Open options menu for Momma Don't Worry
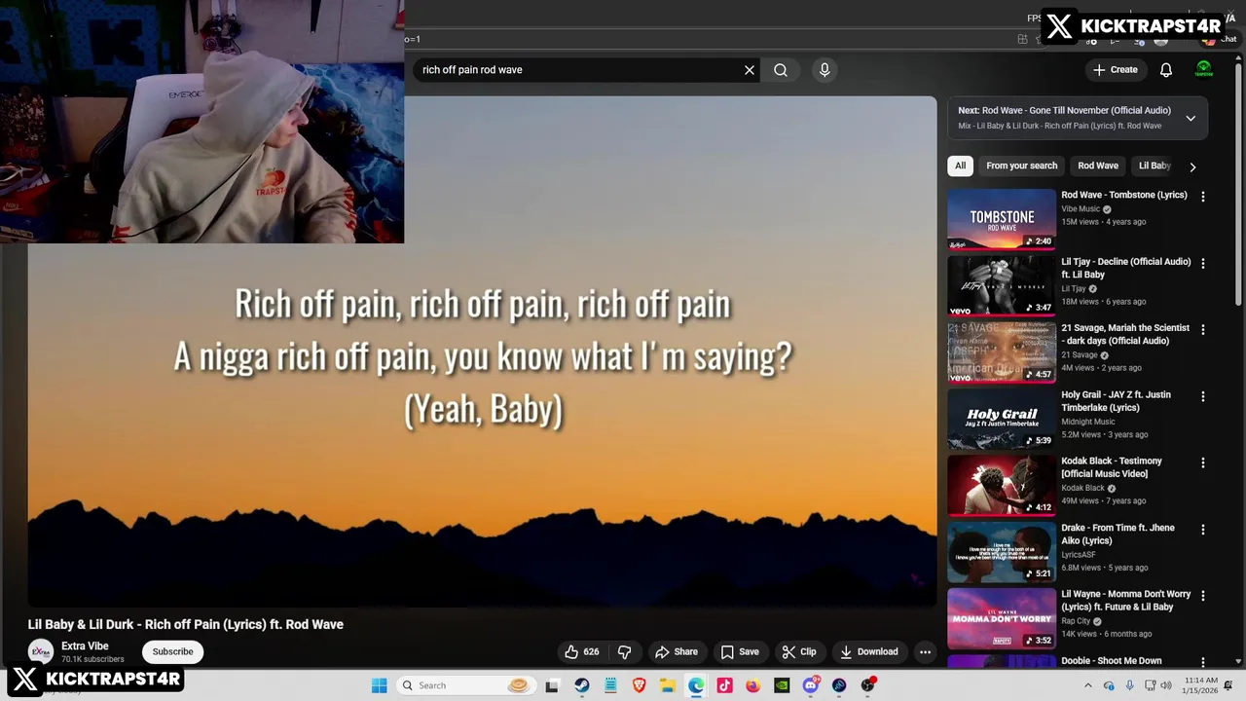Viewport: 1246px width, 701px height. 1203,596
